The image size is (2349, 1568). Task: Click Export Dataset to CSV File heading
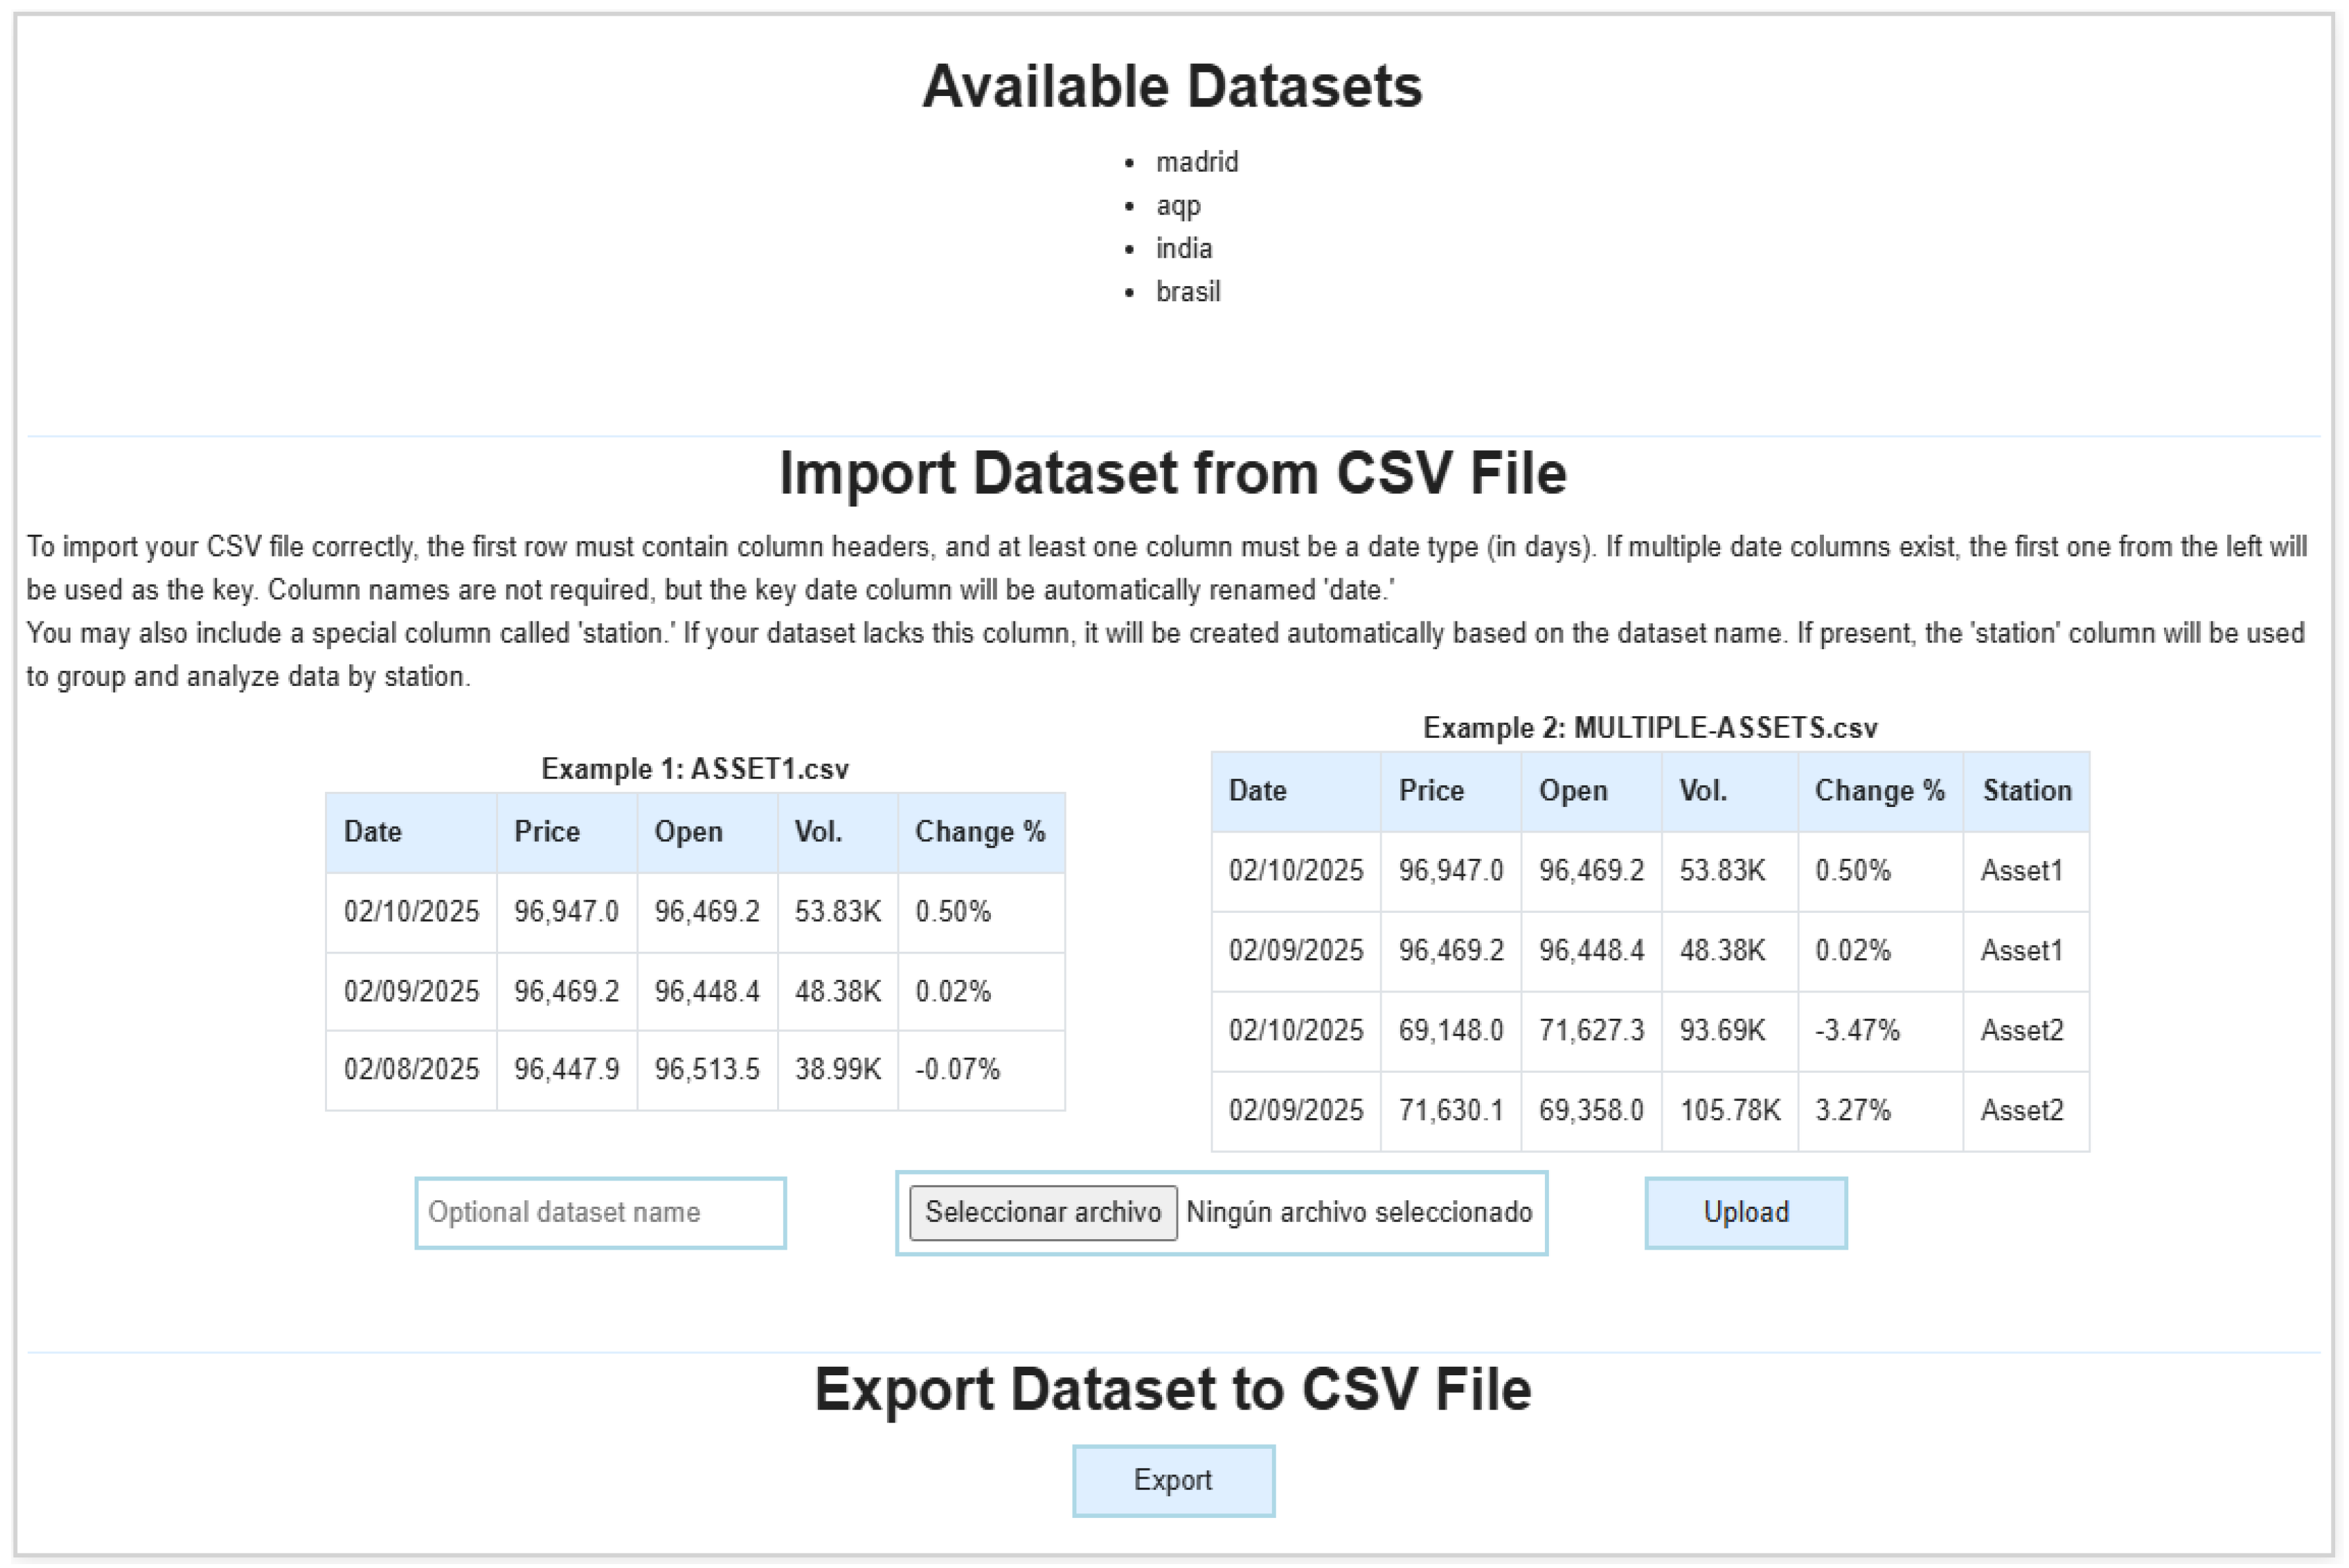pyautogui.click(x=1173, y=1389)
